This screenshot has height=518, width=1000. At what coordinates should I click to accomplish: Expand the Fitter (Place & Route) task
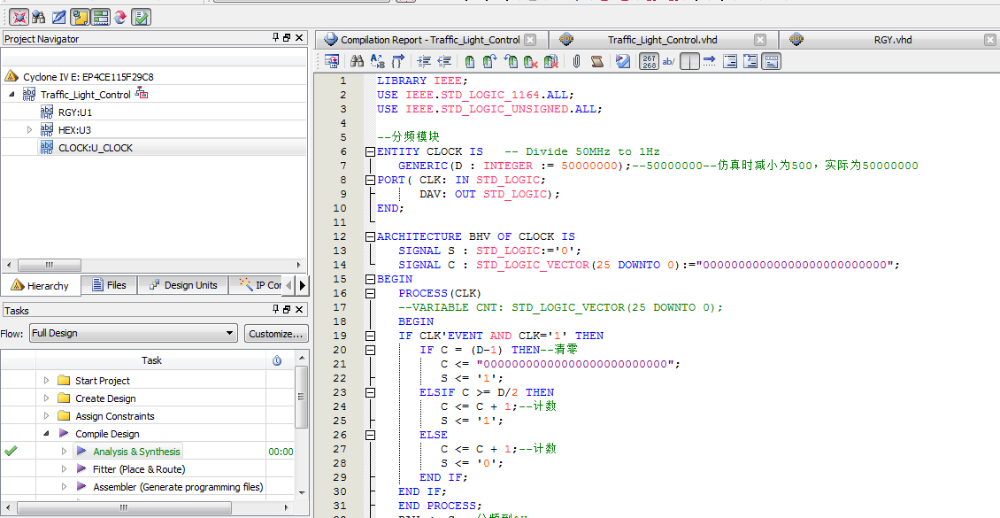[64, 469]
